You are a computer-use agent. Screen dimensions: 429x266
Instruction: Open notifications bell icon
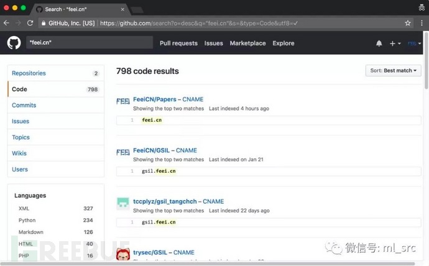(x=379, y=44)
